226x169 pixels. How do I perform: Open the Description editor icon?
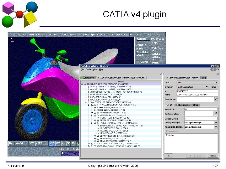216,99
